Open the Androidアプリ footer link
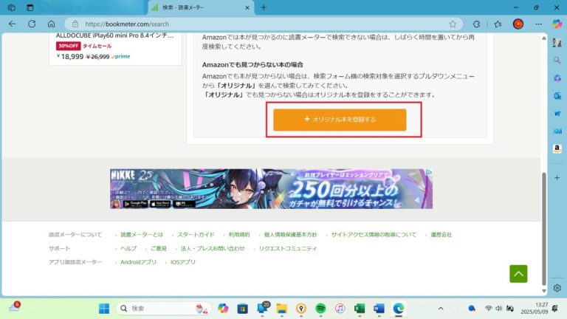Viewport: 567px width, 319px height. [139, 261]
